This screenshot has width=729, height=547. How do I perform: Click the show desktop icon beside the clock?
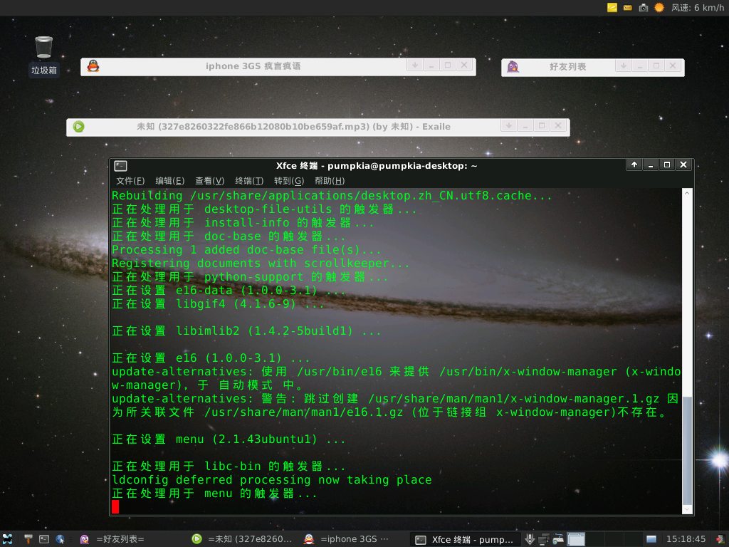coord(651,539)
